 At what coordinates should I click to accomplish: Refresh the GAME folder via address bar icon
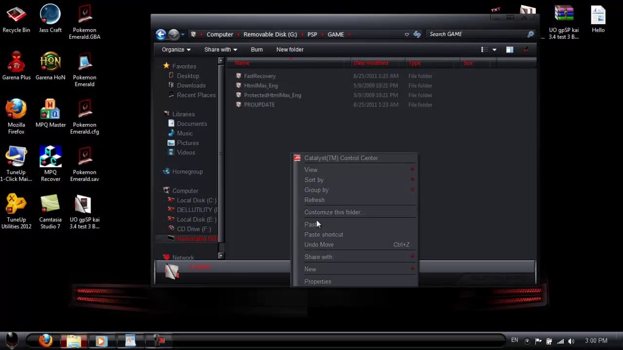click(x=417, y=34)
